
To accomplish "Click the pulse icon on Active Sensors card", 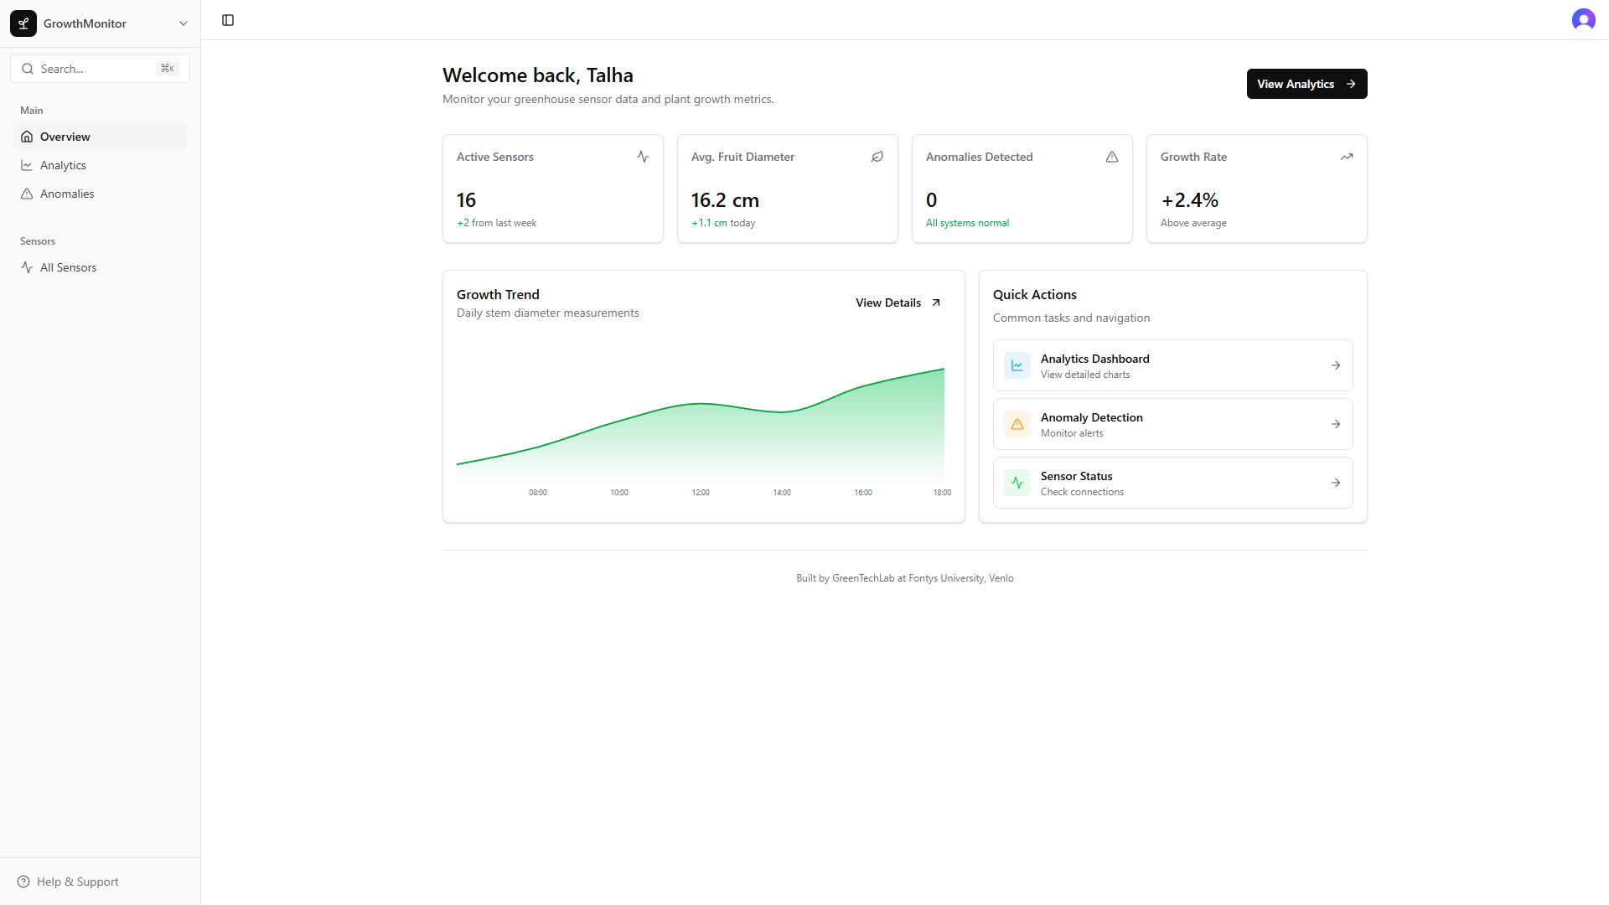I will (x=642, y=157).
